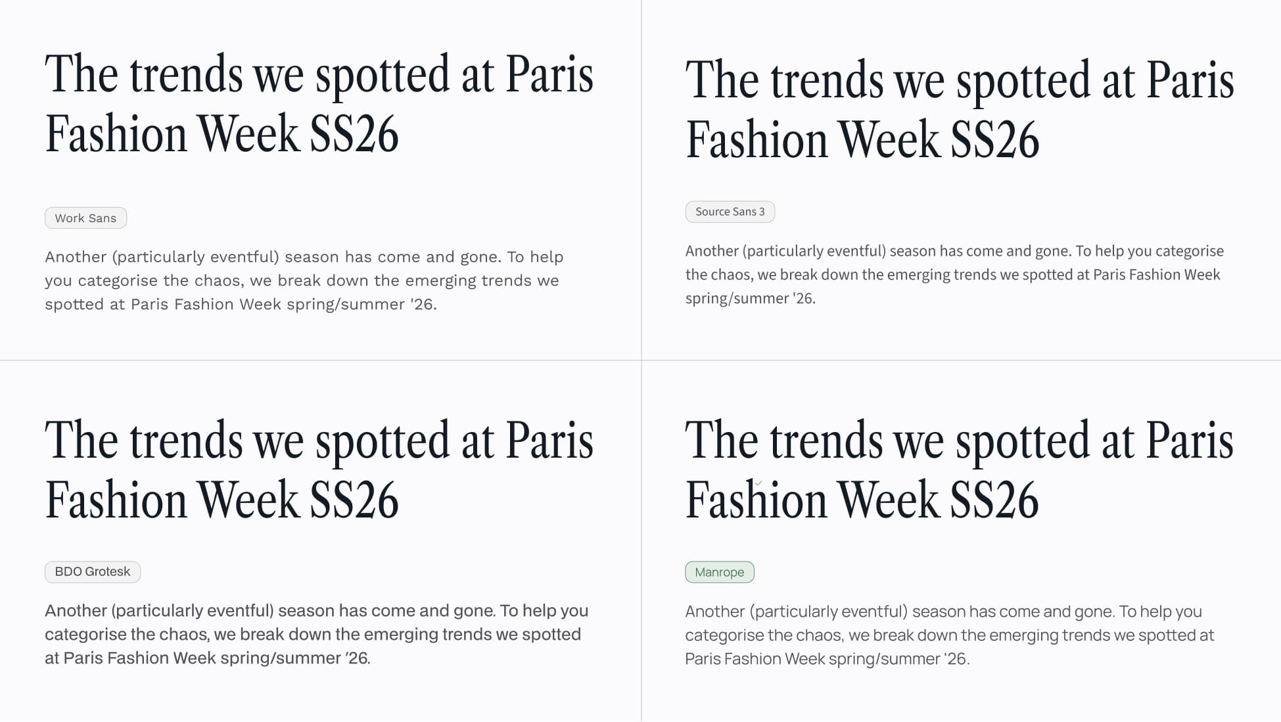This screenshot has width=1281, height=722.
Task: Select the BDO Grotesk body paragraph
Action: [312, 634]
